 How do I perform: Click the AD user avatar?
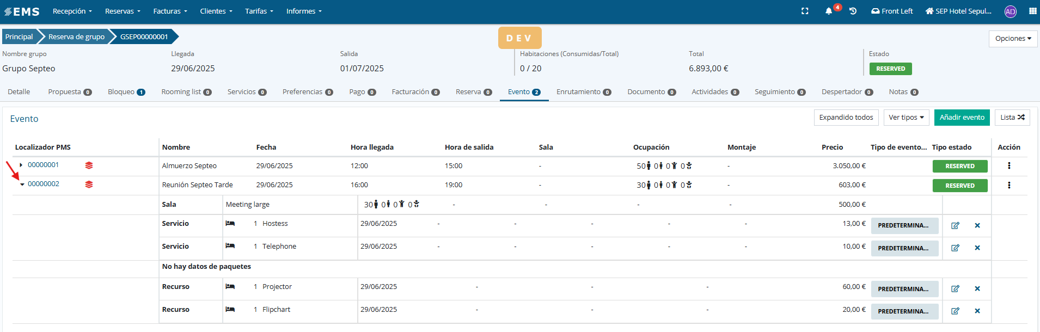point(1010,11)
